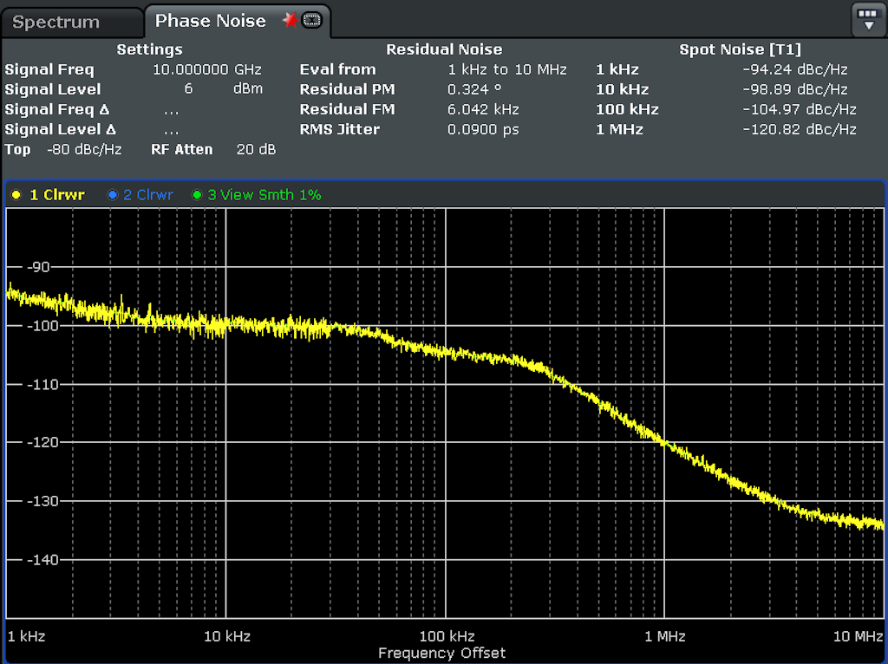Click Eval from 1 kHz to 10 MHz range
Viewport: 888px width, 664px height.
click(x=506, y=69)
